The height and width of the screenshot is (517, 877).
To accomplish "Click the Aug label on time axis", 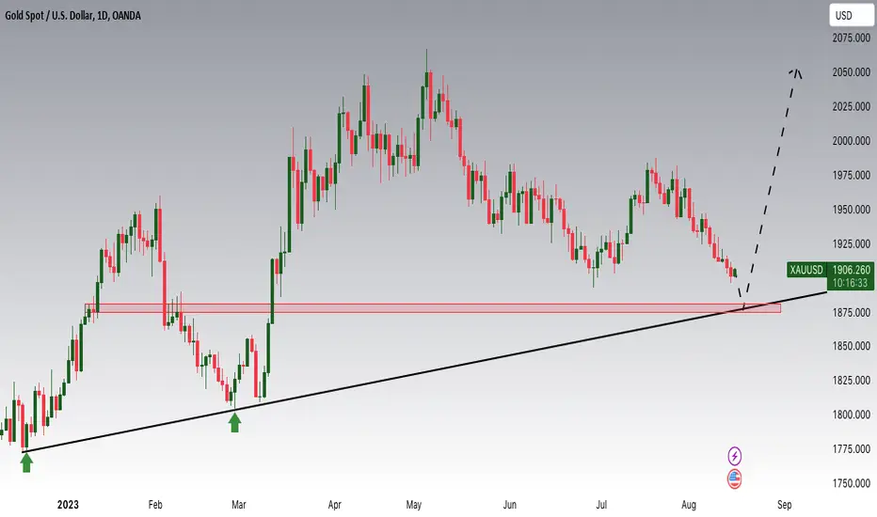I will (x=689, y=505).
